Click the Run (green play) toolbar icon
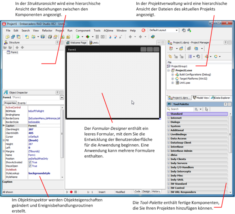The width and height of the screenshot is (235, 214). point(78,37)
